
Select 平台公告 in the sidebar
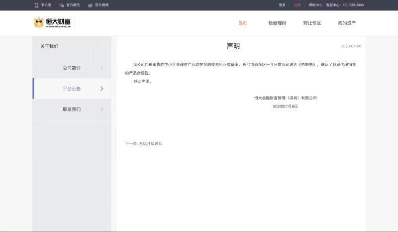click(72, 89)
